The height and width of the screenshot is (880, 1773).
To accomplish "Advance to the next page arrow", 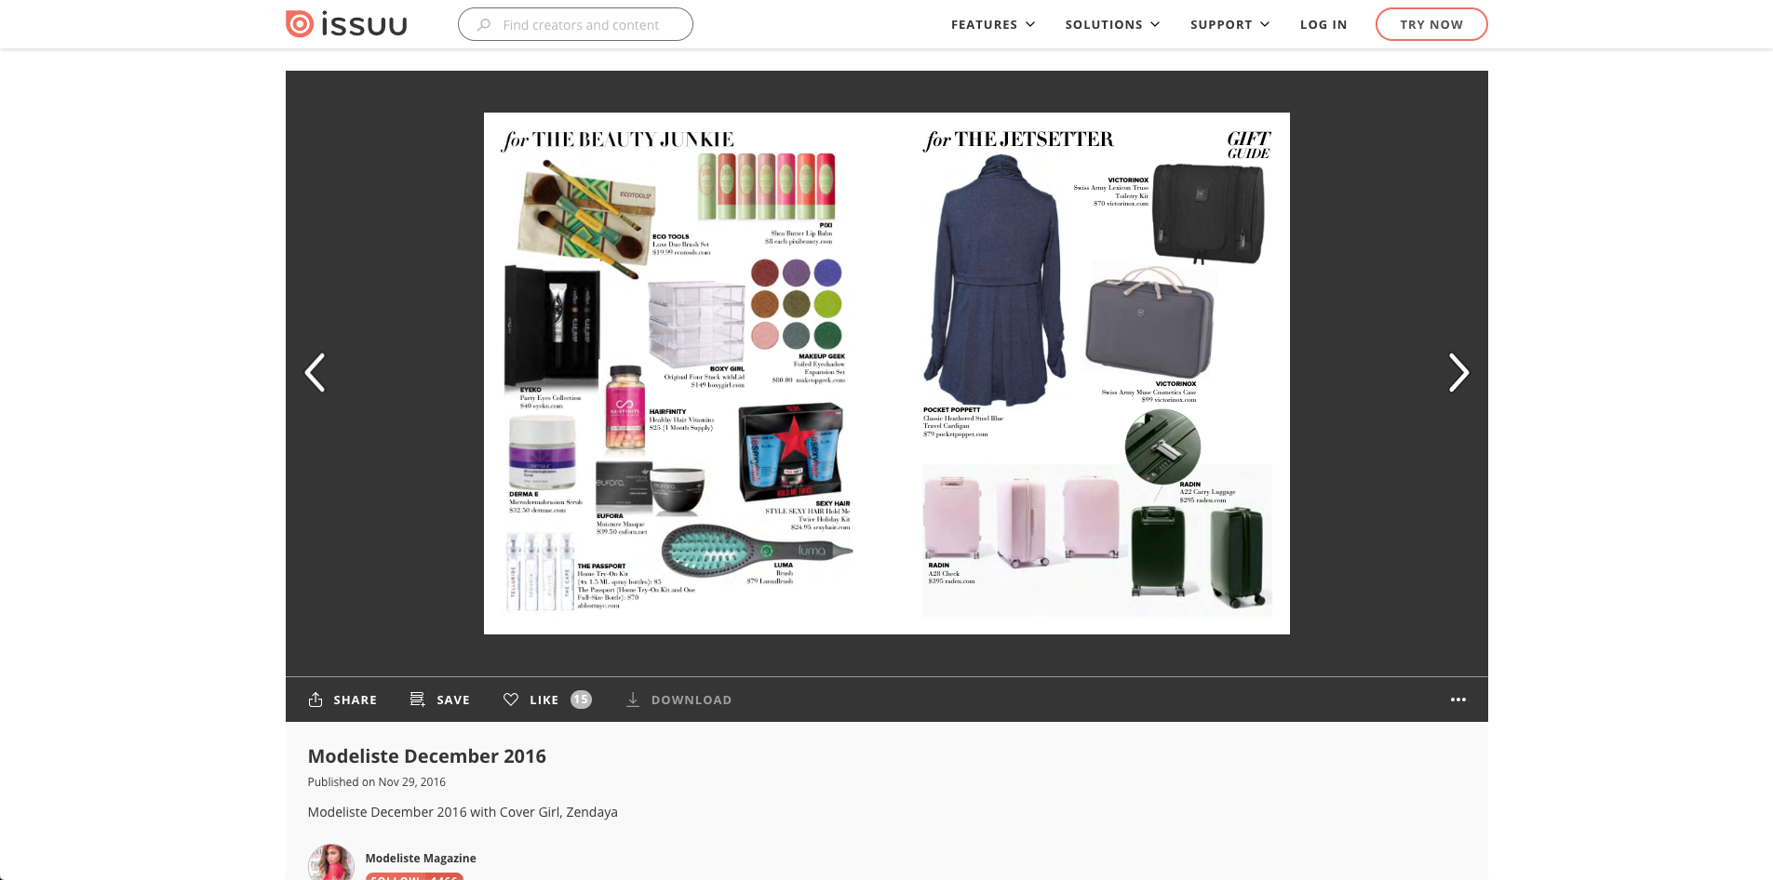I will tap(1457, 373).
